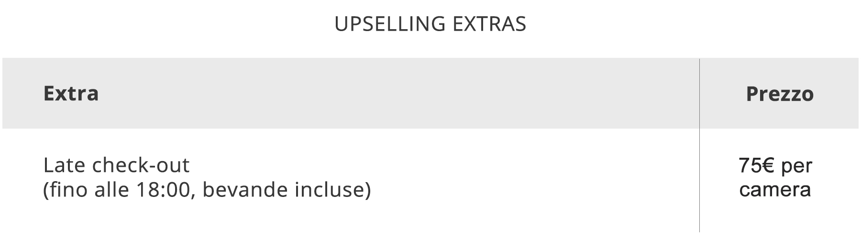Click the 18:00 time in the description
This screenshot has height=239, width=861.
(165, 190)
